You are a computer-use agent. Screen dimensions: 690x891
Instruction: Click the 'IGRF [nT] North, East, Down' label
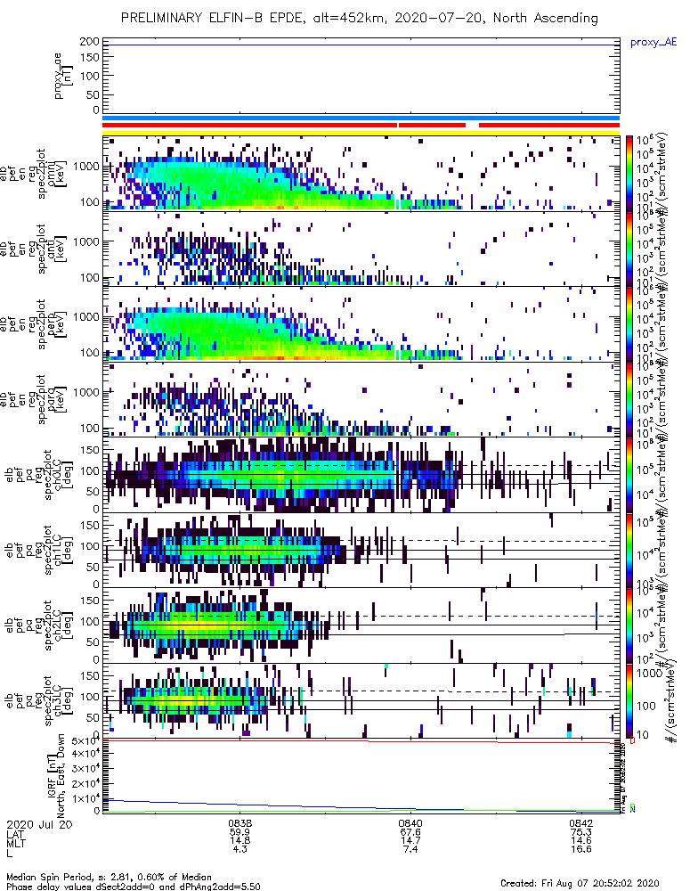click(x=56, y=776)
